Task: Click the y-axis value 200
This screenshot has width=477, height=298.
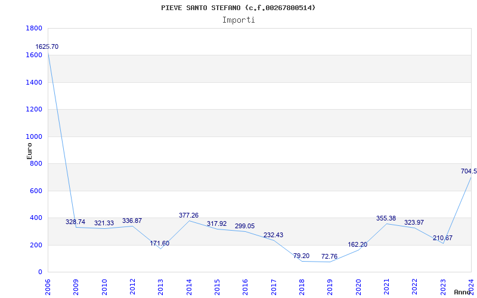Action: [x=36, y=245]
